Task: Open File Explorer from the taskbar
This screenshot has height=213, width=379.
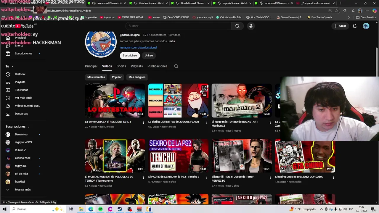Action: (81, 209)
